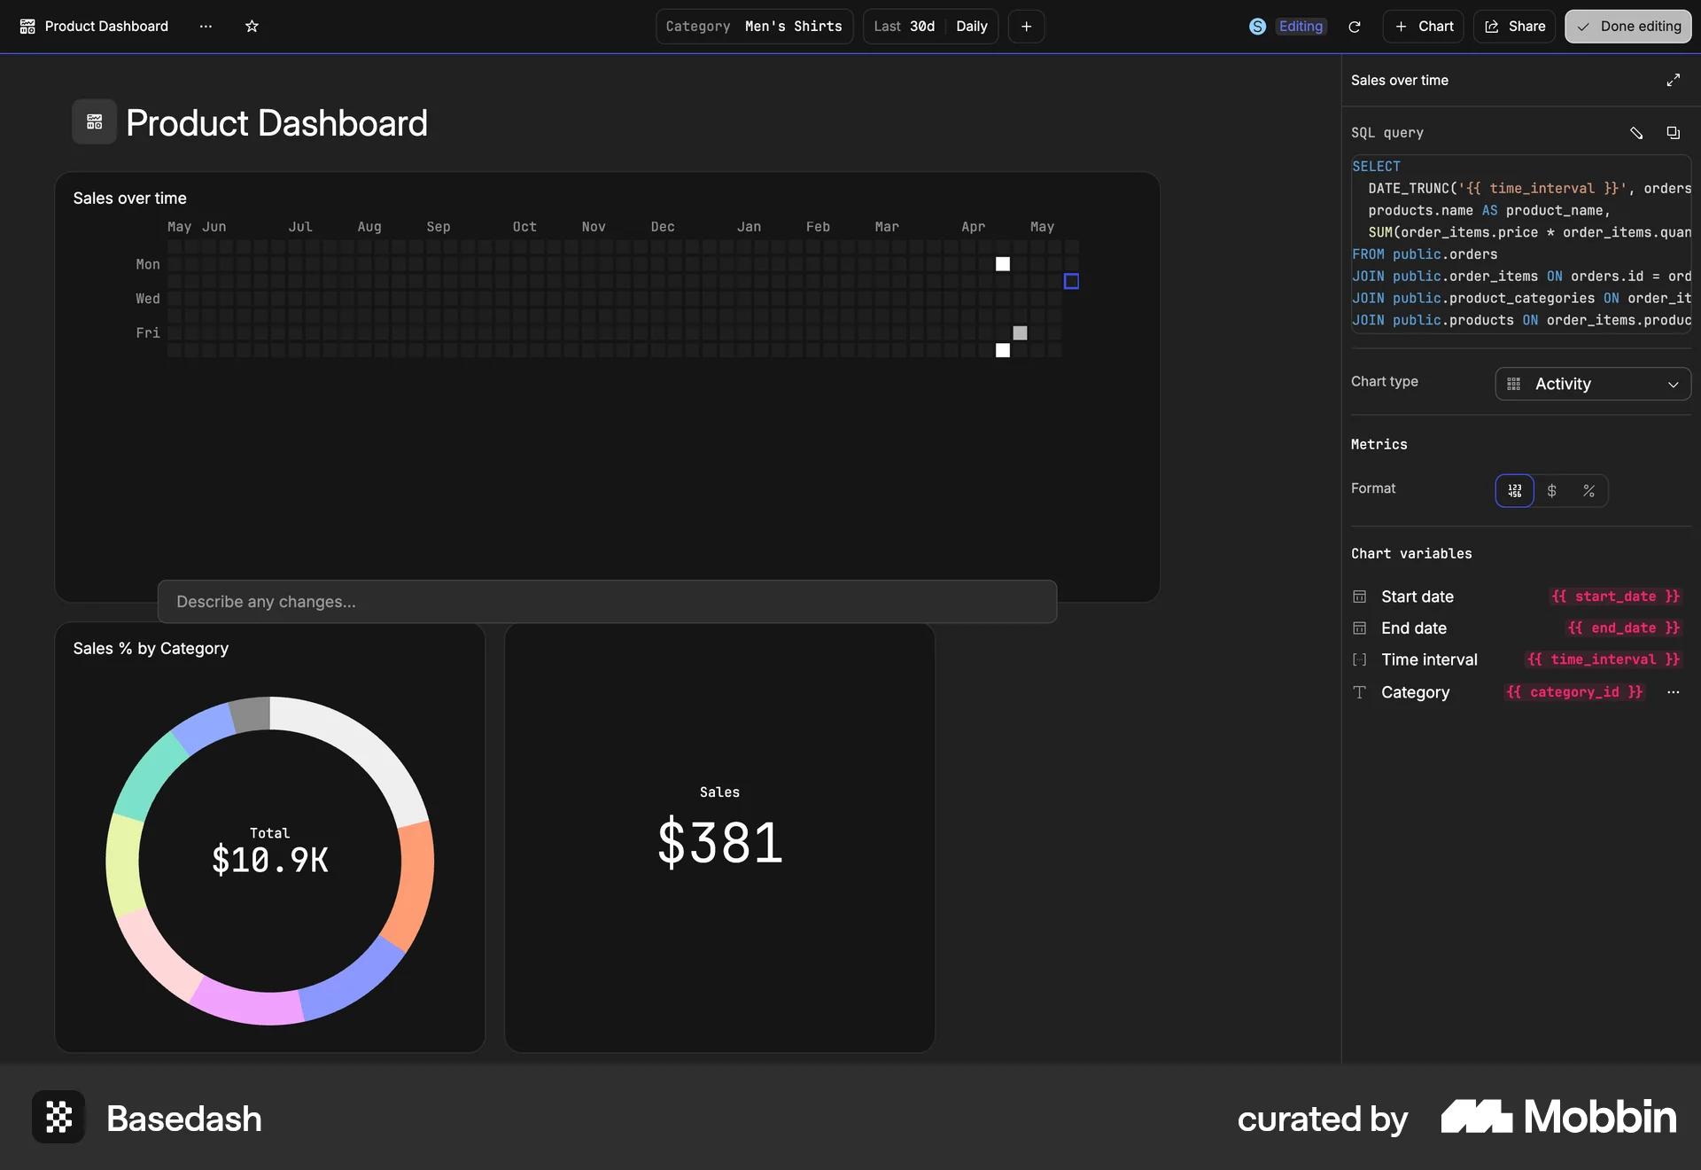Screen dimensions: 1701x1170
Task: Open the Activity chart type dropdown
Action: pos(1592,384)
